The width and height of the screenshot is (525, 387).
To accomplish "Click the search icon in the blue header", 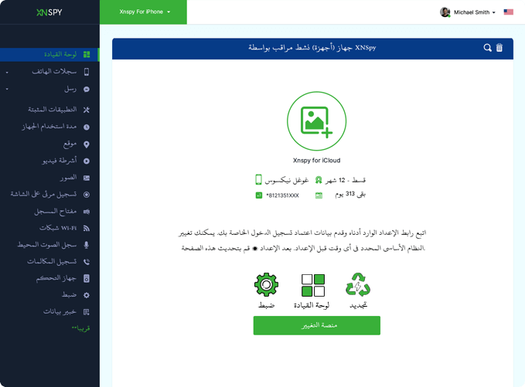I will [487, 48].
